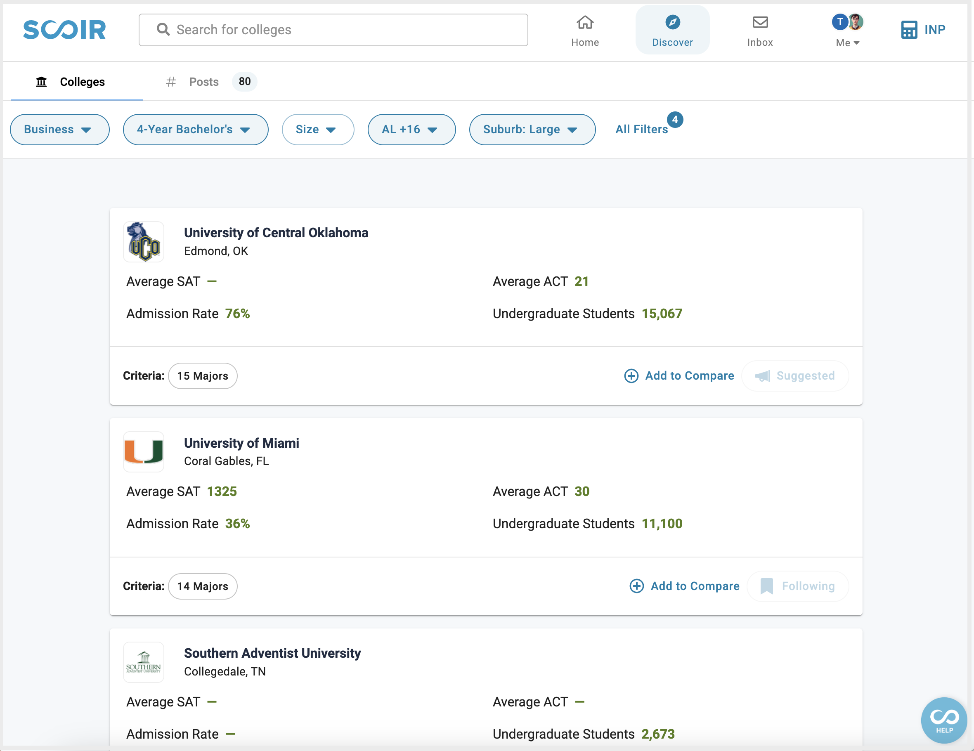
Task: Add University of Miami to Compare
Action: 684,586
